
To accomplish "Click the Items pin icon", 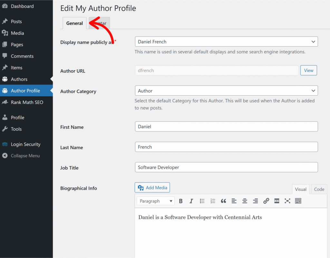I will click(5, 68).
